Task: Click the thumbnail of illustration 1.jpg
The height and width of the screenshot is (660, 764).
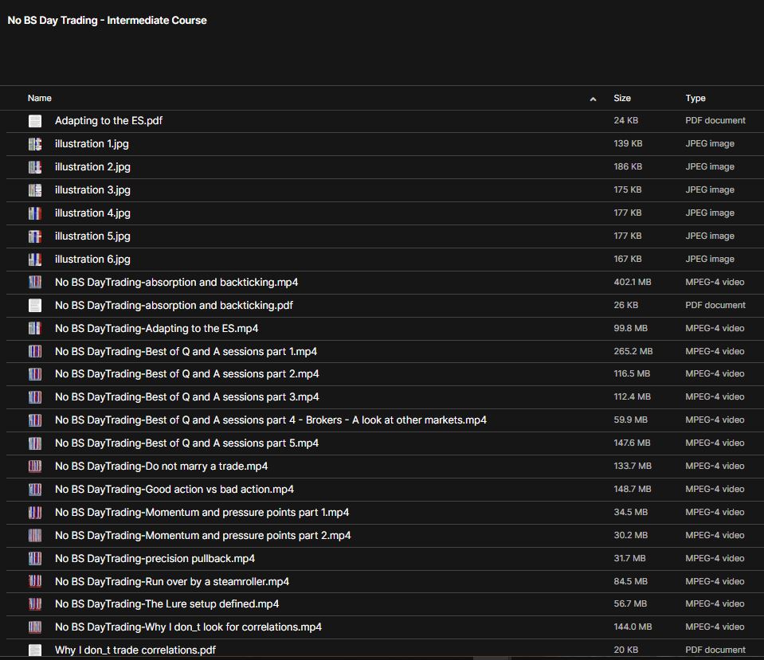Action: click(x=33, y=143)
